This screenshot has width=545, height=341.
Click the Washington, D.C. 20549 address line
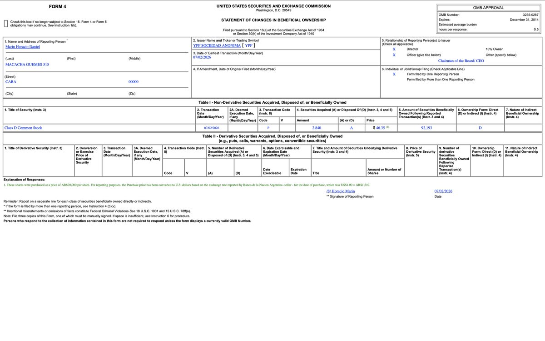[x=274, y=10]
